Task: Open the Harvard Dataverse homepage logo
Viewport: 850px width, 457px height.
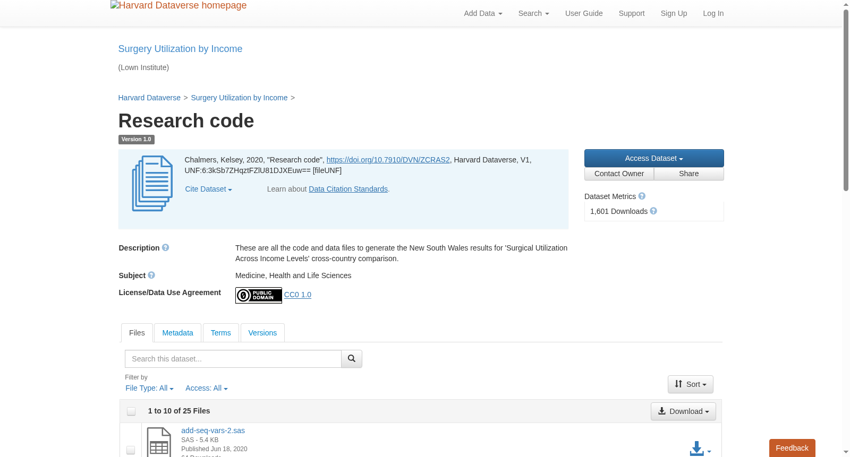Action: 178,6
